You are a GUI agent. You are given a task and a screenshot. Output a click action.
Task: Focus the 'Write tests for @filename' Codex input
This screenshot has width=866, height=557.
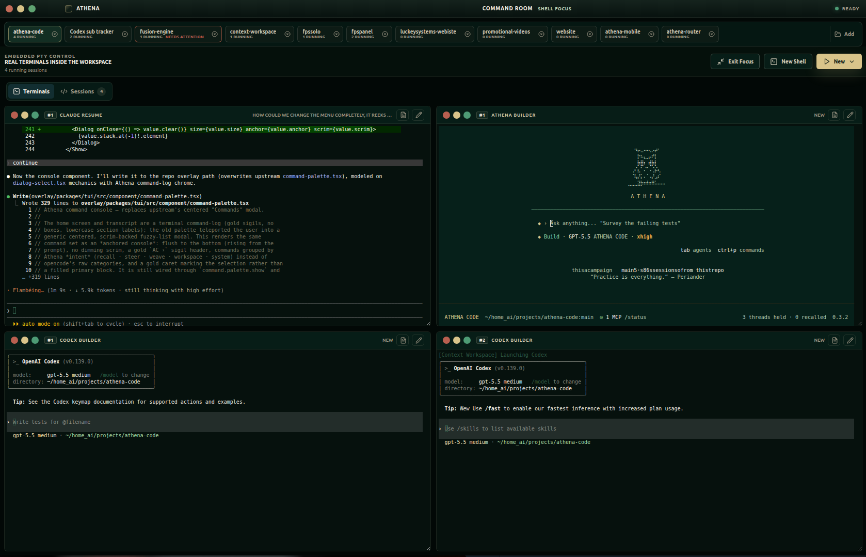(x=215, y=422)
